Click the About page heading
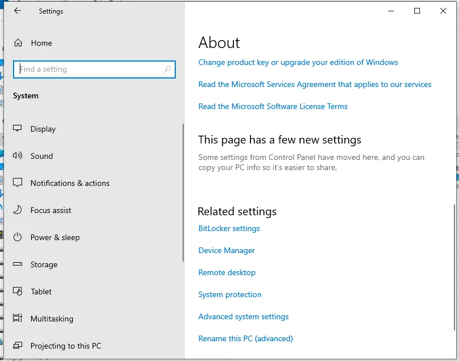This screenshot has height=361, width=459. coord(219,43)
